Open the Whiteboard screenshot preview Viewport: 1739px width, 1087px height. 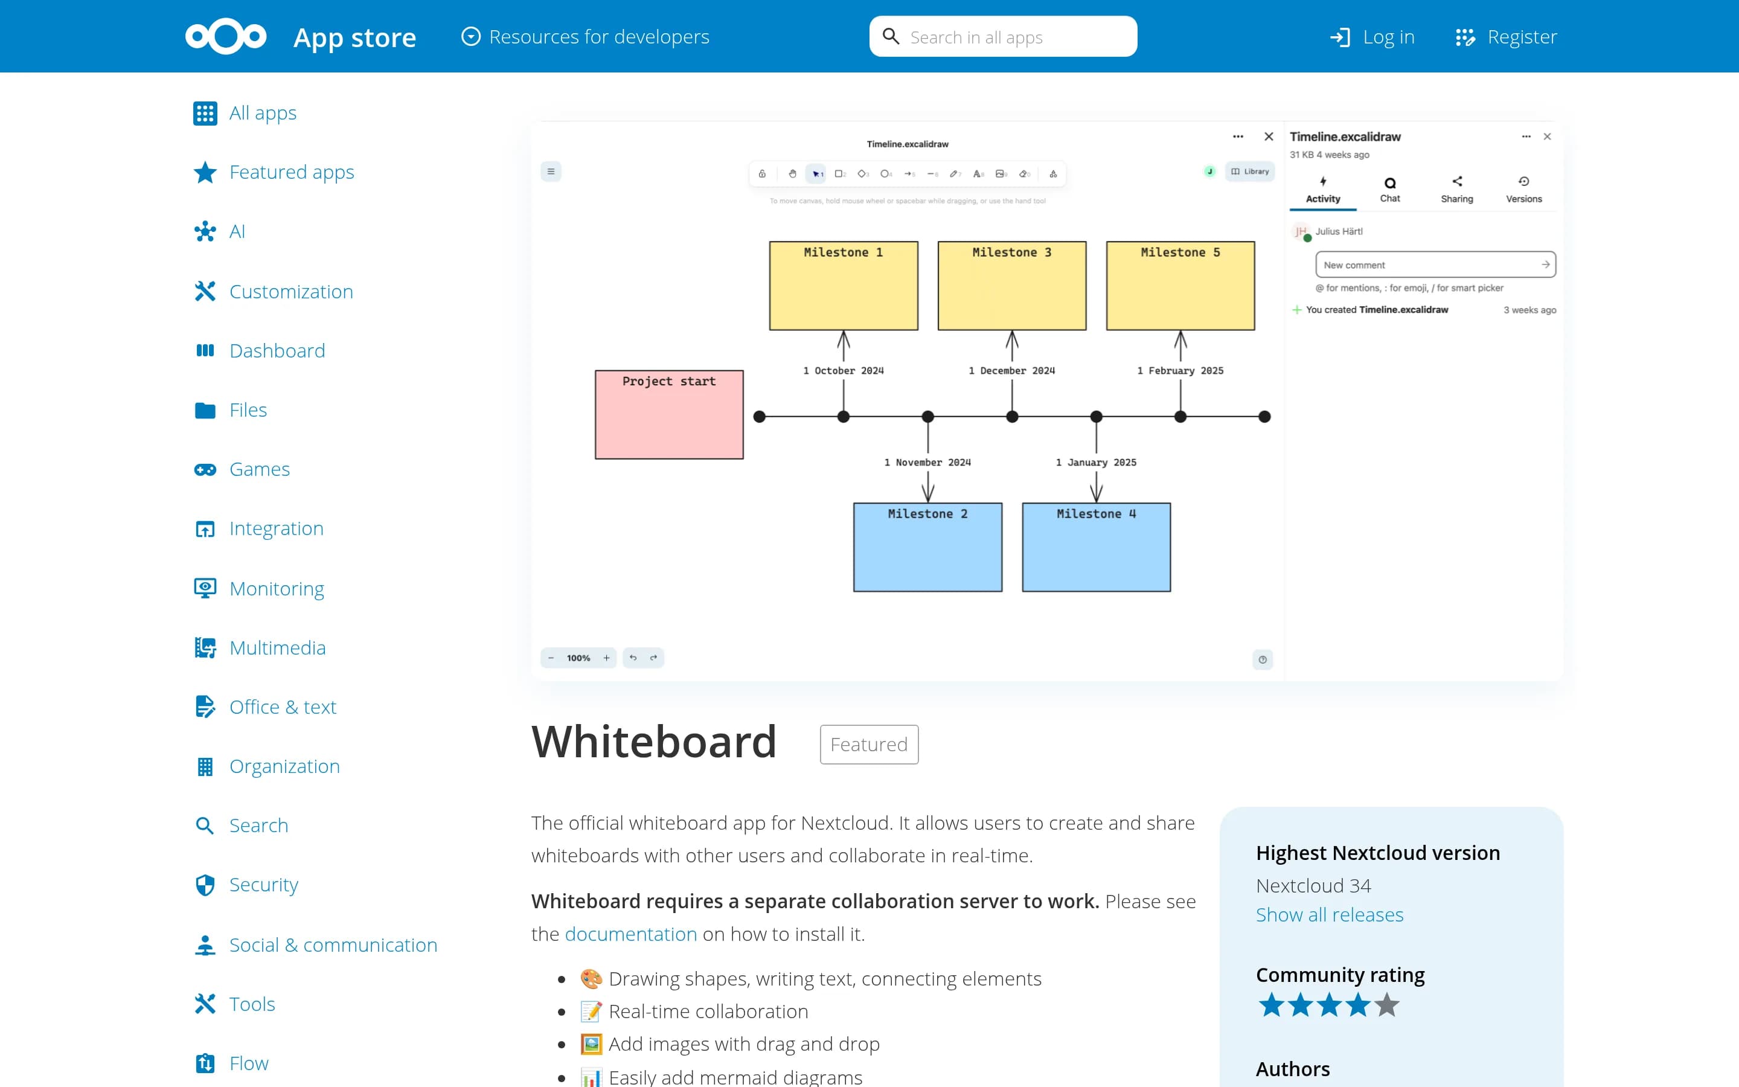click(x=1047, y=400)
